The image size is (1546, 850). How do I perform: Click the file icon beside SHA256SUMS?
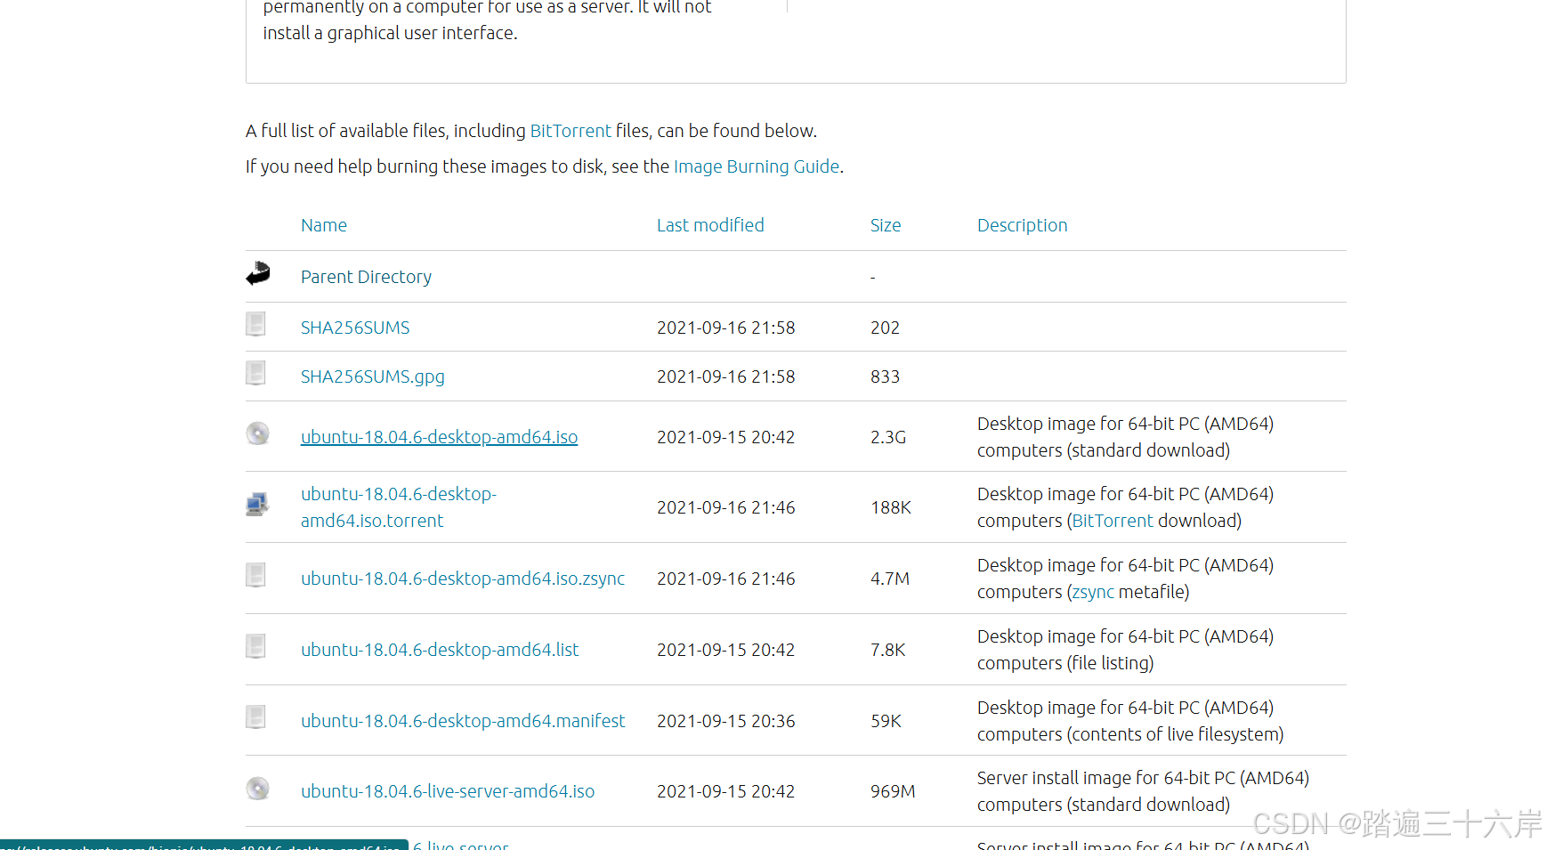(x=256, y=324)
